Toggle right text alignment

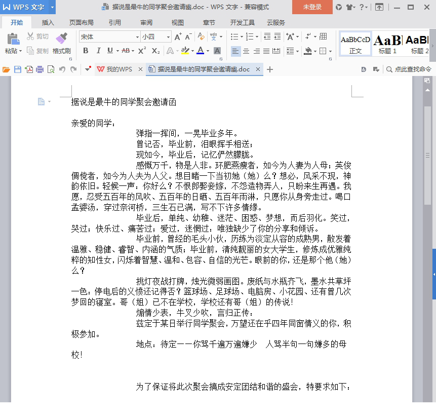256,51
